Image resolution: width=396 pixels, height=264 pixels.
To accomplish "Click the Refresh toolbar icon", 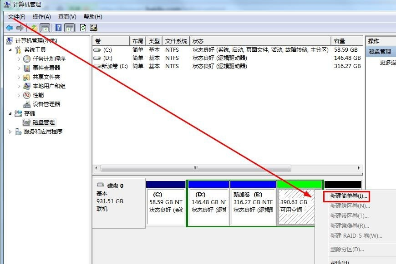I will tap(82, 27).
